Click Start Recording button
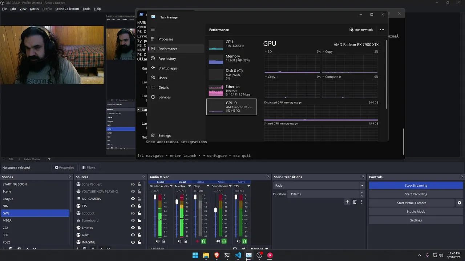Image resolution: width=465 pixels, height=261 pixels. 416,194
